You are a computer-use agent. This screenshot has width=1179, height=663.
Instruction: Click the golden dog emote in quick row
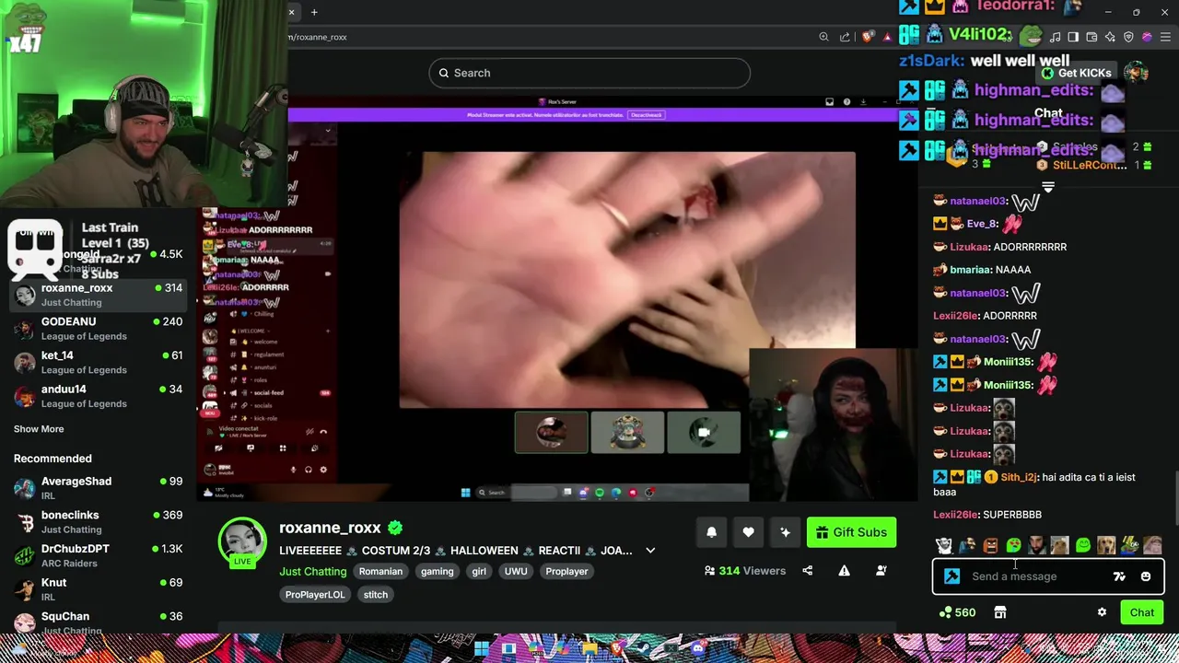pyautogui.click(x=1106, y=546)
